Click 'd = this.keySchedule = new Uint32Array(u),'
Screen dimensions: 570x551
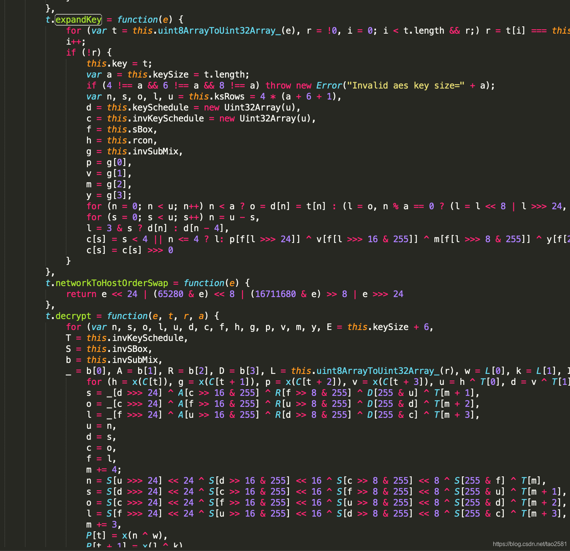(194, 107)
